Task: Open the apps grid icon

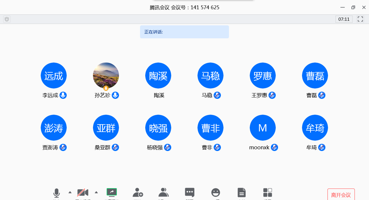Action: click(x=268, y=193)
